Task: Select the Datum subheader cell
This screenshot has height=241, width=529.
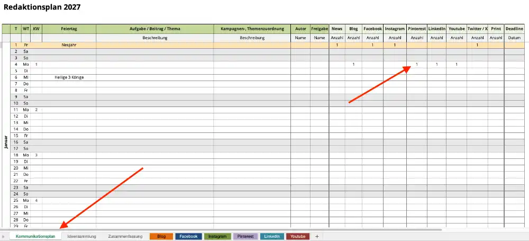Action: (x=515, y=38)
